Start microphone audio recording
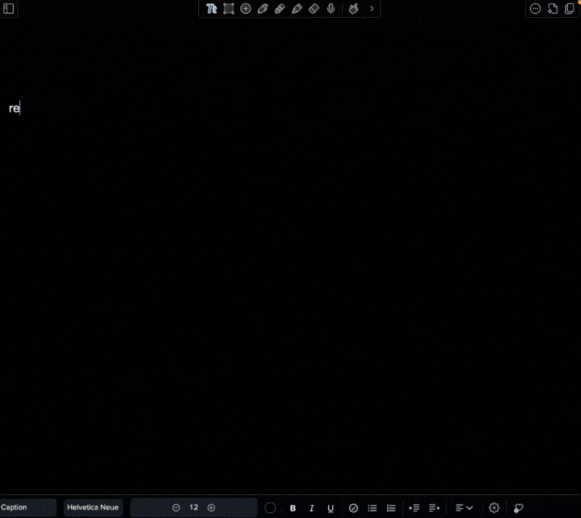Viewport: 581px width, 518px height. [x=331, y=9]
